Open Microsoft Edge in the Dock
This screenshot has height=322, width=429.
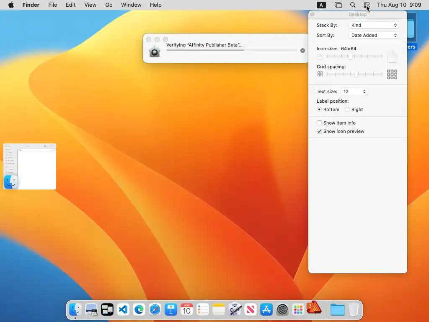tap(139, 310)
